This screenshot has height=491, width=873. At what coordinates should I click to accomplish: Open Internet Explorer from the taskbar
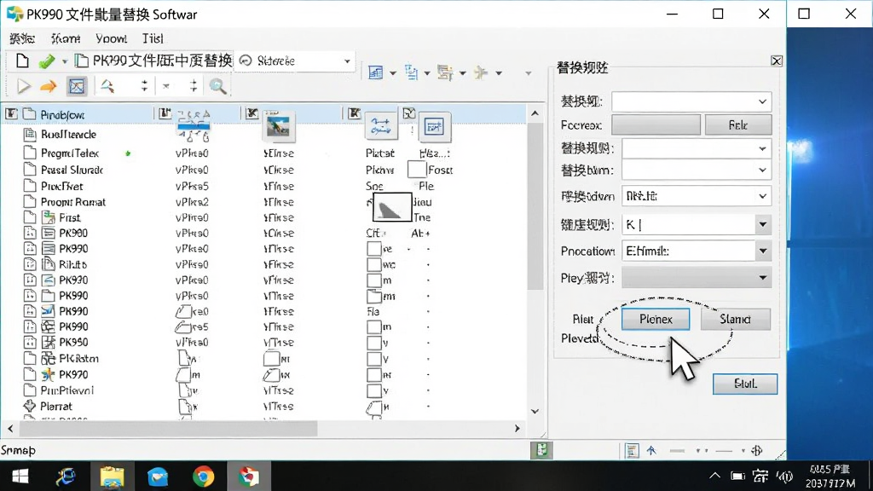click(66, 477)
